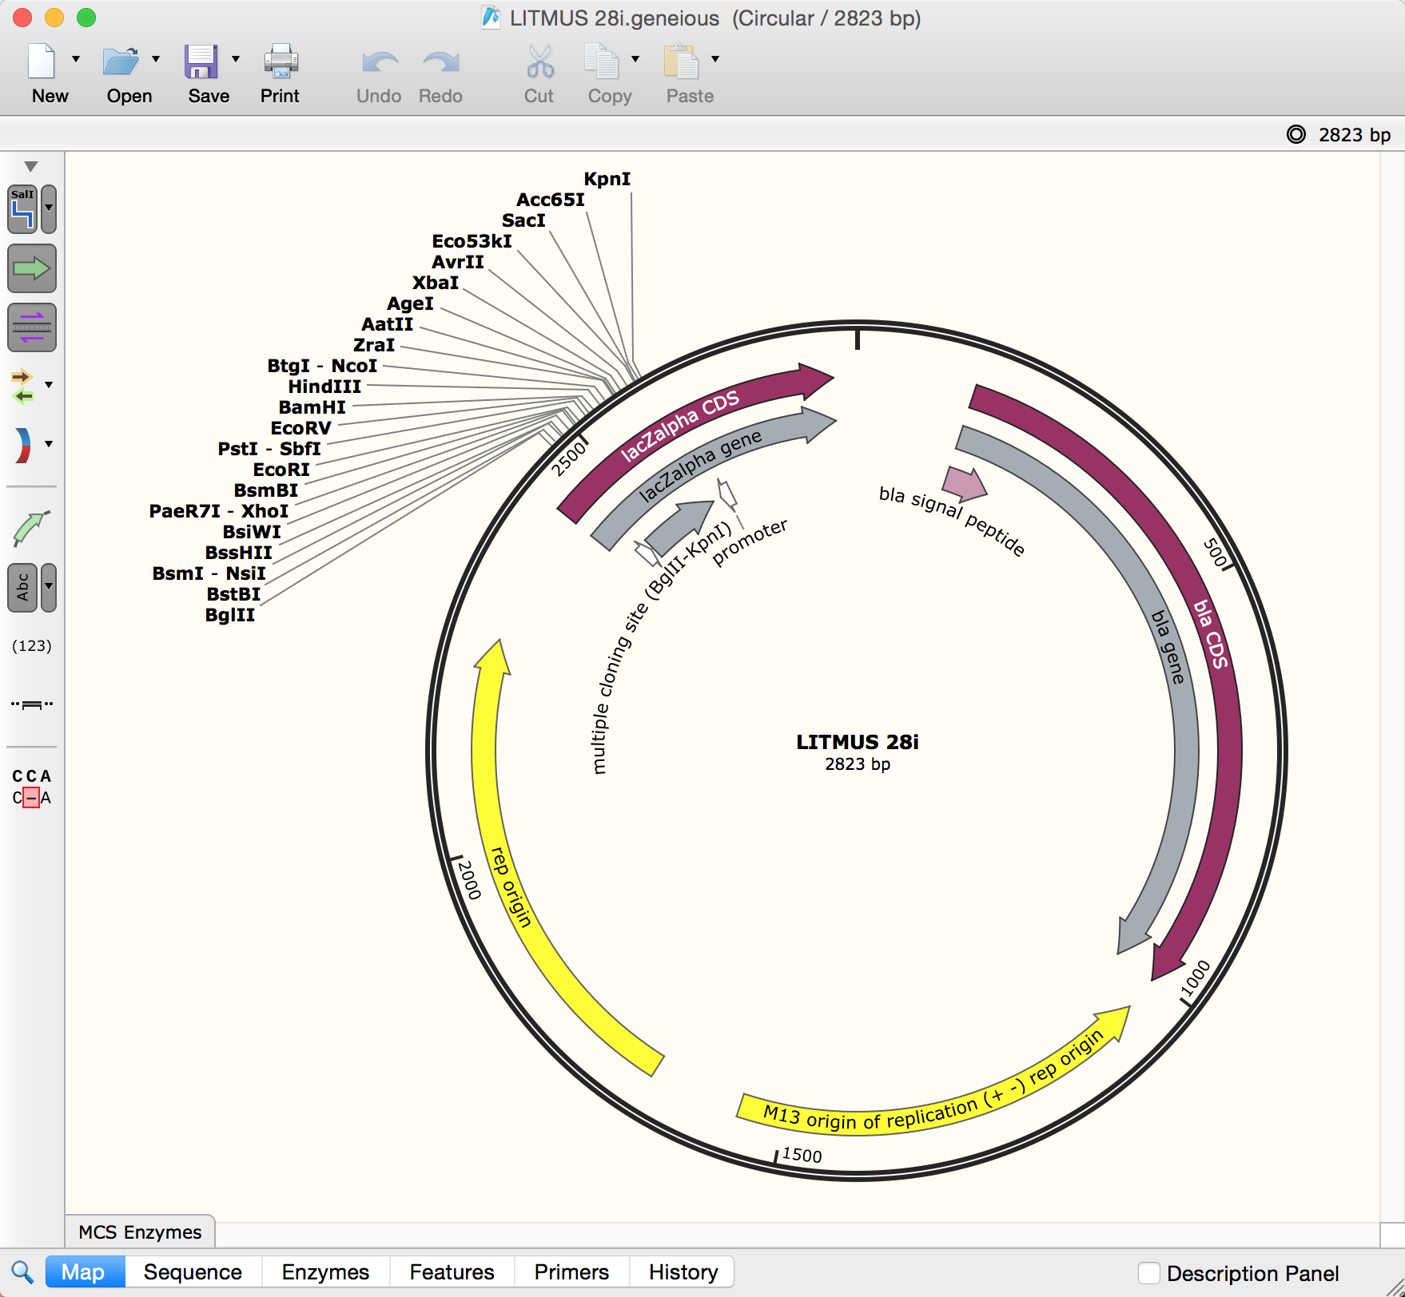Select the EcoRV enzyme label
Screen dimensions: 1405x1297
[x=301, y=428]
